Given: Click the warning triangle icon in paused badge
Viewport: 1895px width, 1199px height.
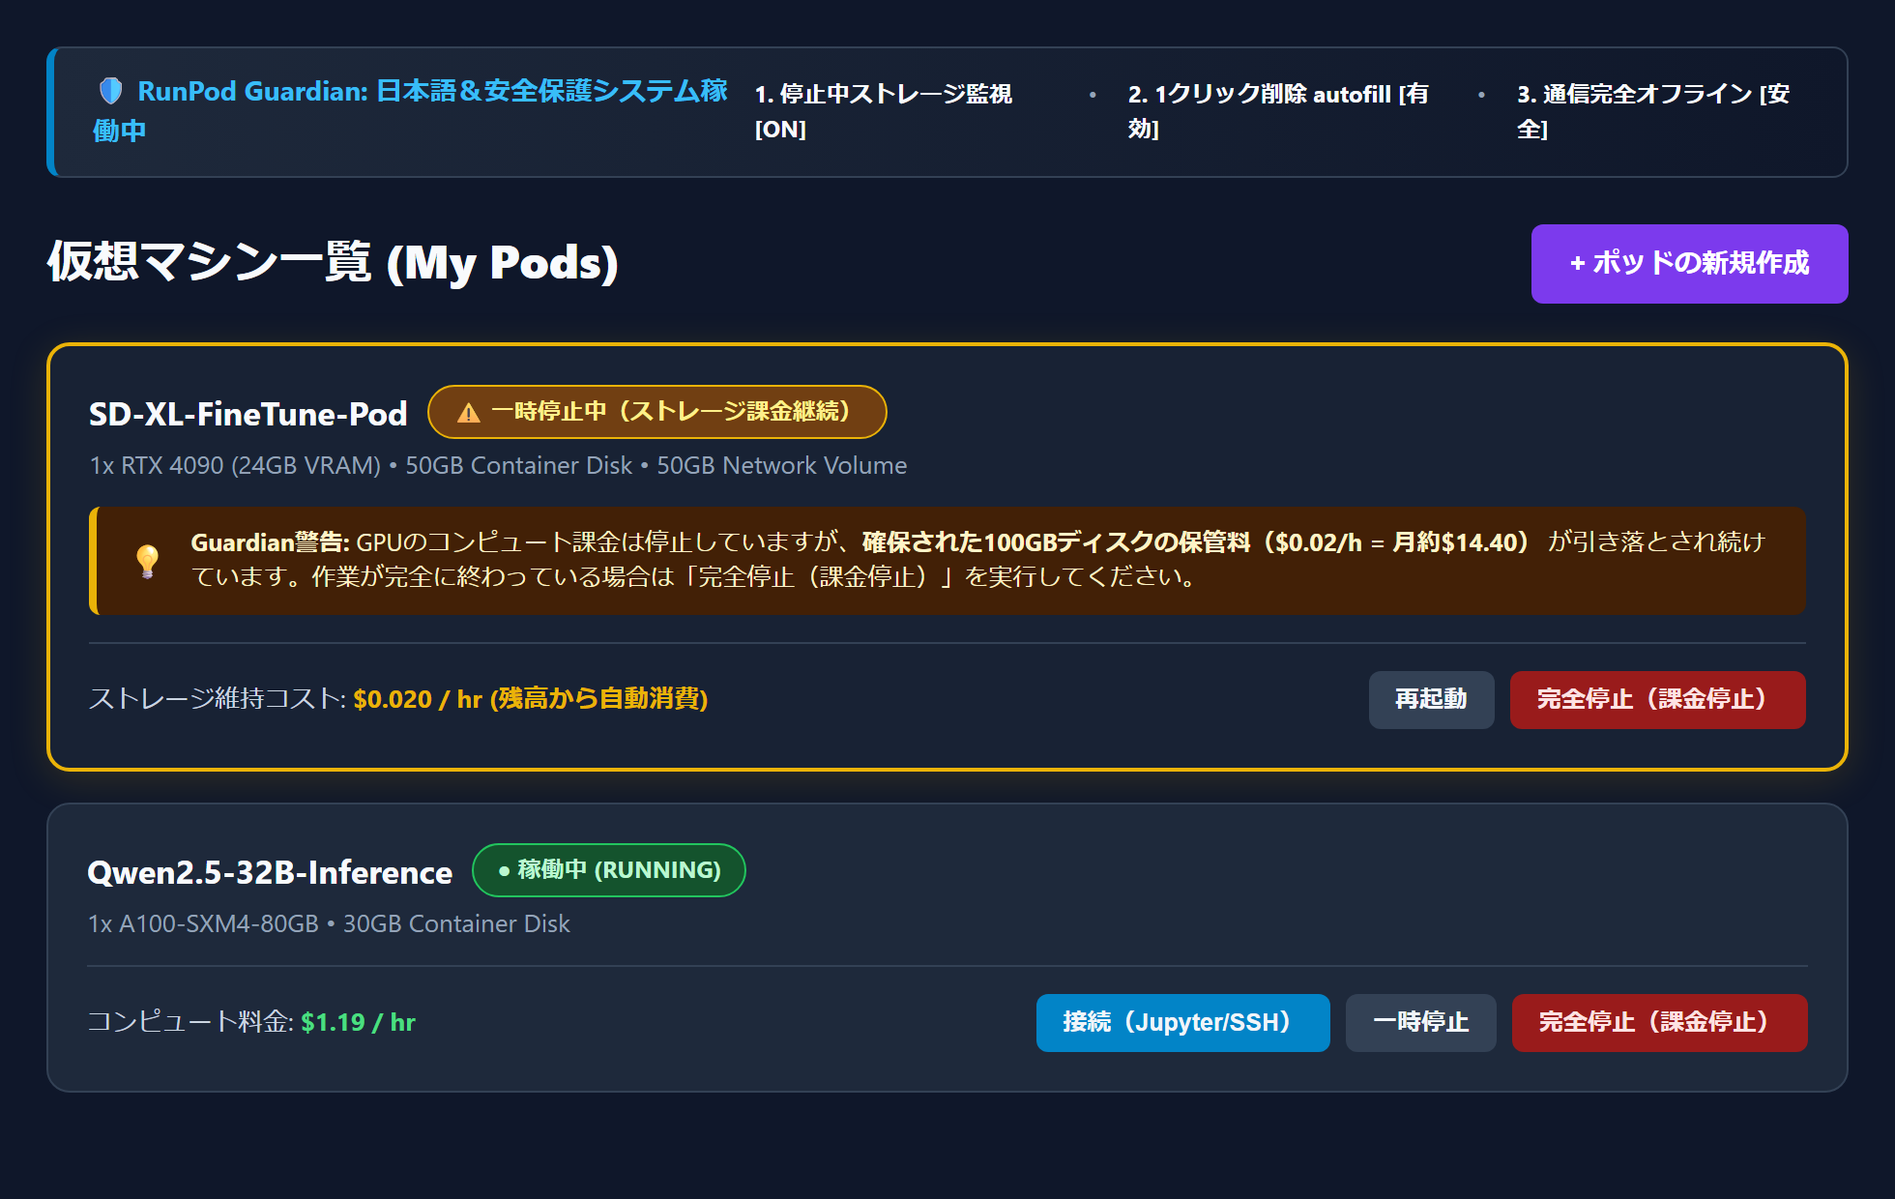Looking at the screenshot, I should click(469, 413).
